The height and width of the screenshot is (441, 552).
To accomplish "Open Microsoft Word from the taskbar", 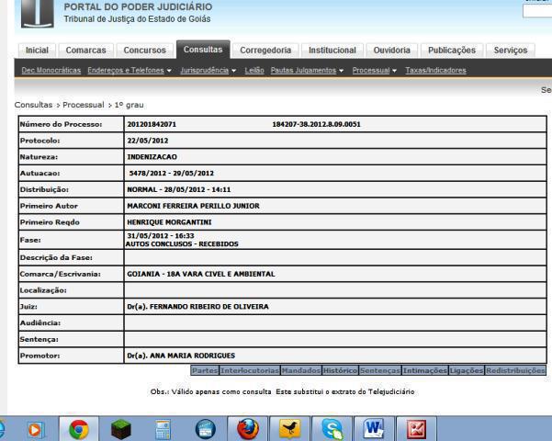I will coord(373,427).
